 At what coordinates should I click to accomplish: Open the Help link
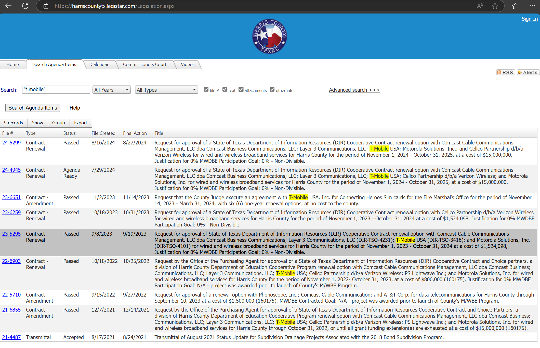pos(75,108)
